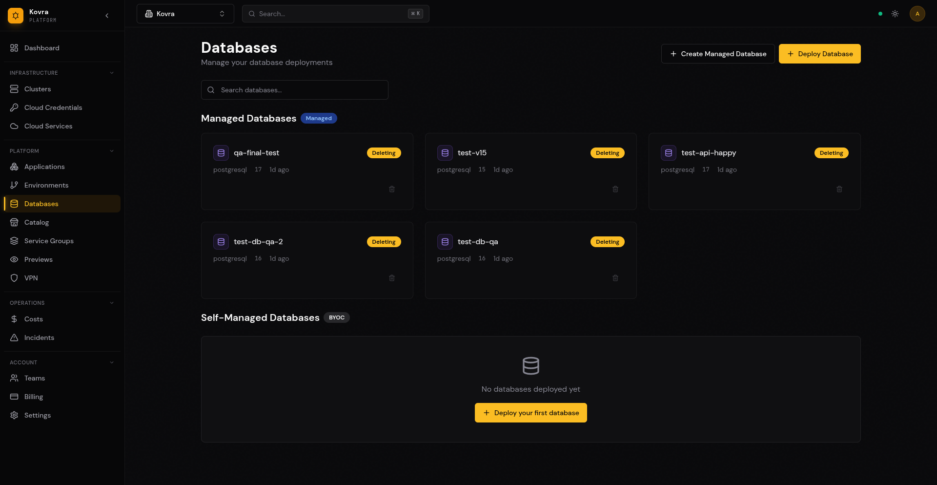Delete test-v15 using trash icon
This screenshot has width=937, height=485.
click(x=615, y=189)
